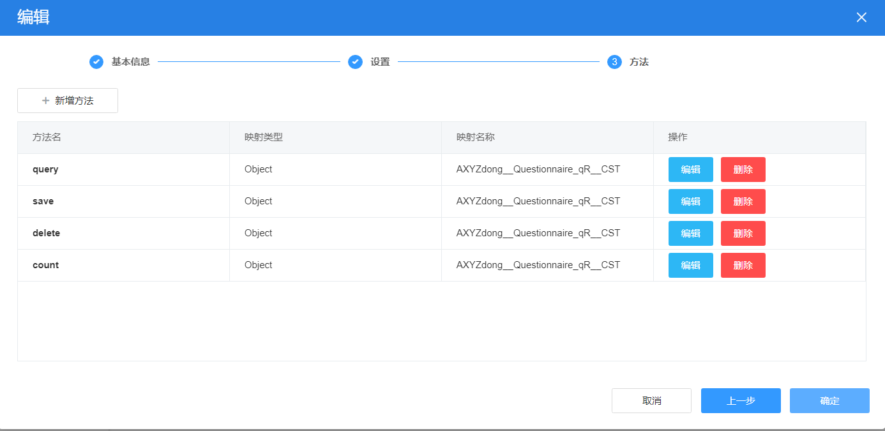
Task: Edit the delete method row
Action: coord(691,234)
